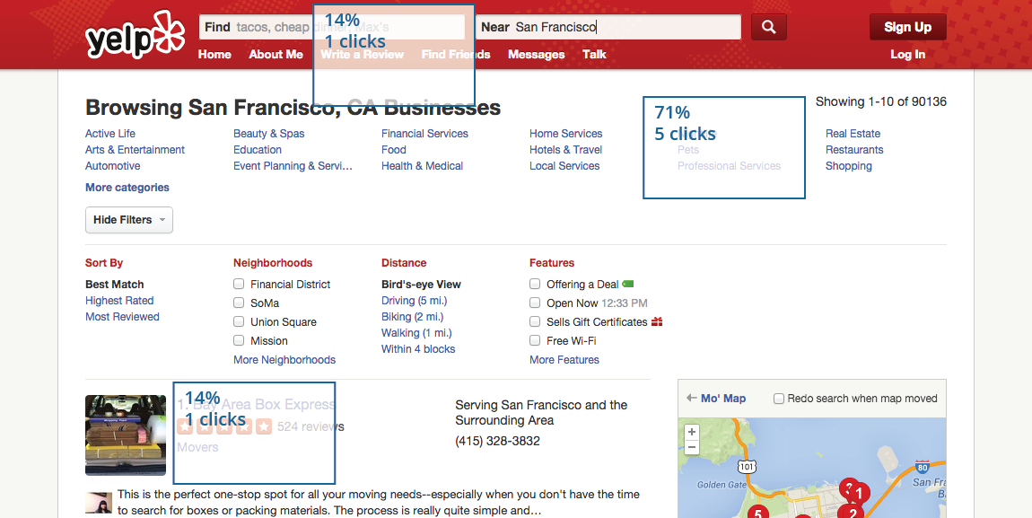Viewport: 1032px width, 518px height.
Task: Click the gift icon beside Sells Gift Certificates
Action: click(657, 322)
